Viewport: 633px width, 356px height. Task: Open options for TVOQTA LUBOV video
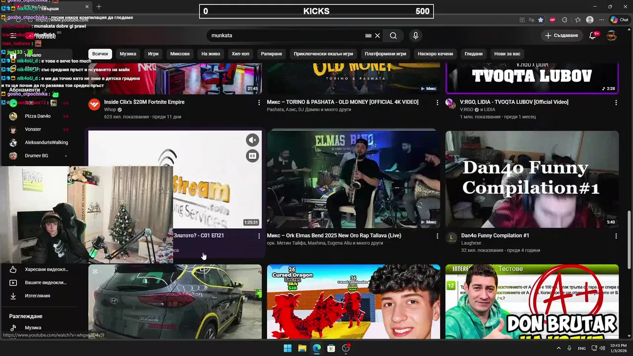click(616, 102)
